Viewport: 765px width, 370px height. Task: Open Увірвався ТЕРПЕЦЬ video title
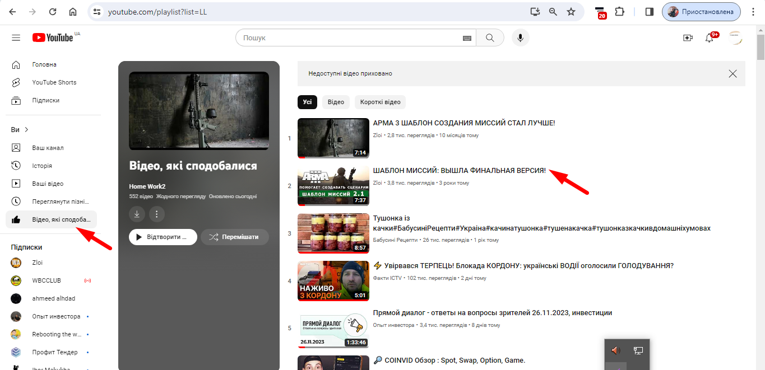click(523, 265)
